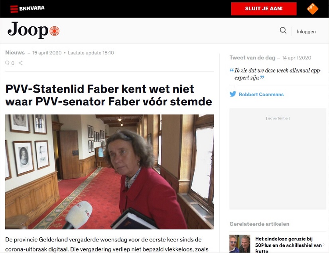This screenshot has height=253, width=329.
Task: Click the Twitter bird icon
Action: [x=232, y=94]
